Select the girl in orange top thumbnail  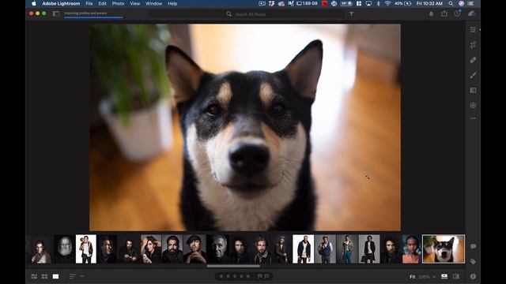point(411,249)
